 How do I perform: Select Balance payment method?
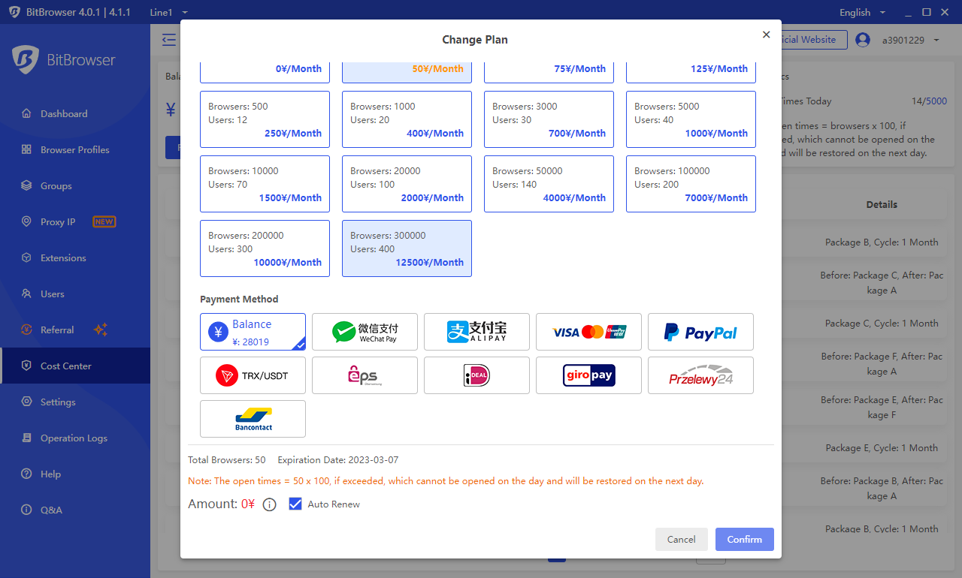tap(253, 332)
